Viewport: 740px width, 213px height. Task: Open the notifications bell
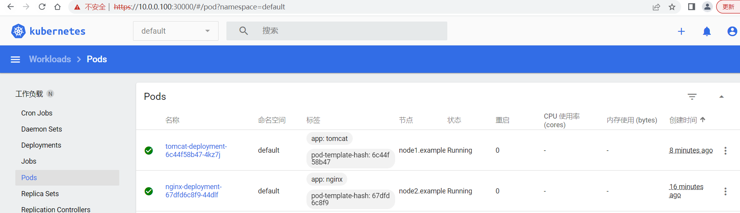coord(707,31)
